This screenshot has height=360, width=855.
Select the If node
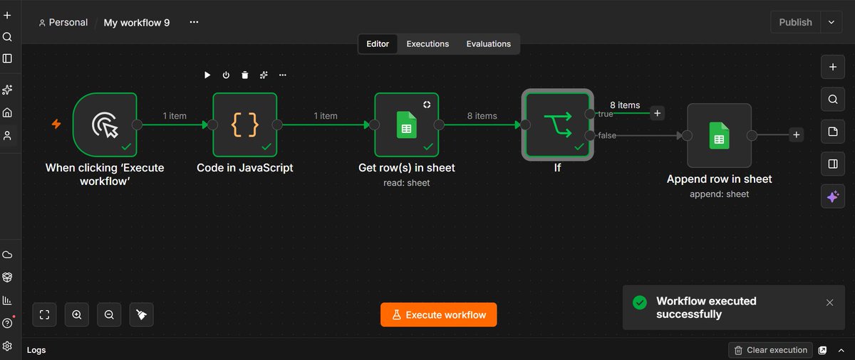pos(557,124)
